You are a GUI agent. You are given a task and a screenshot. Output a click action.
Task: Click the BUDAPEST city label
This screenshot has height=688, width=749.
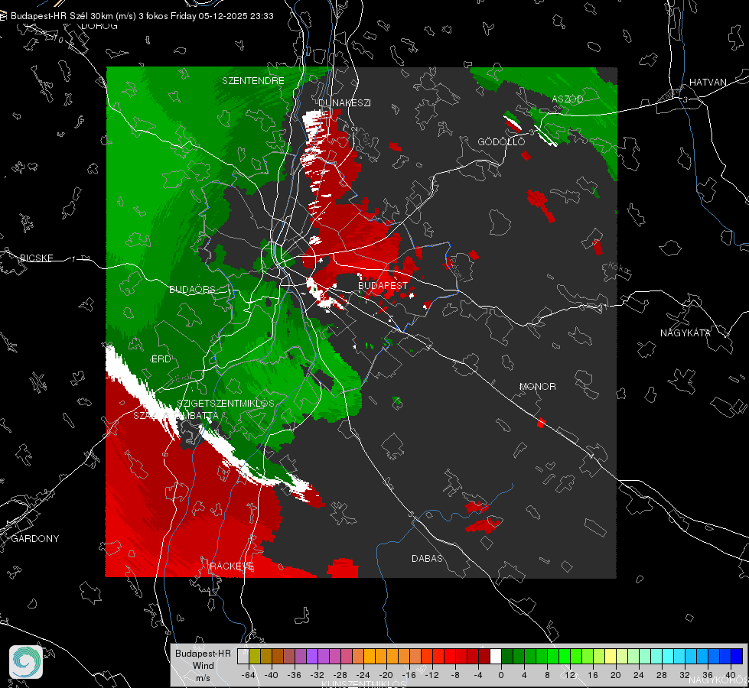[383, 285]
